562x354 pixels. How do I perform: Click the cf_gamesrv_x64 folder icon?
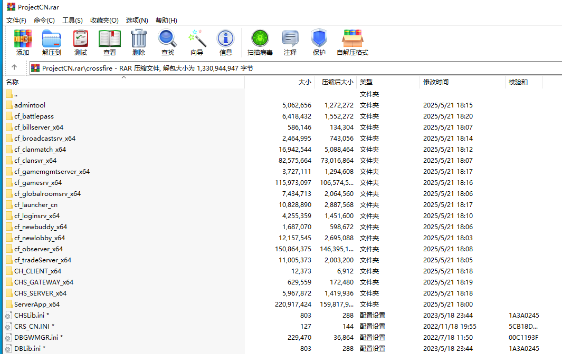pos(9,183)
